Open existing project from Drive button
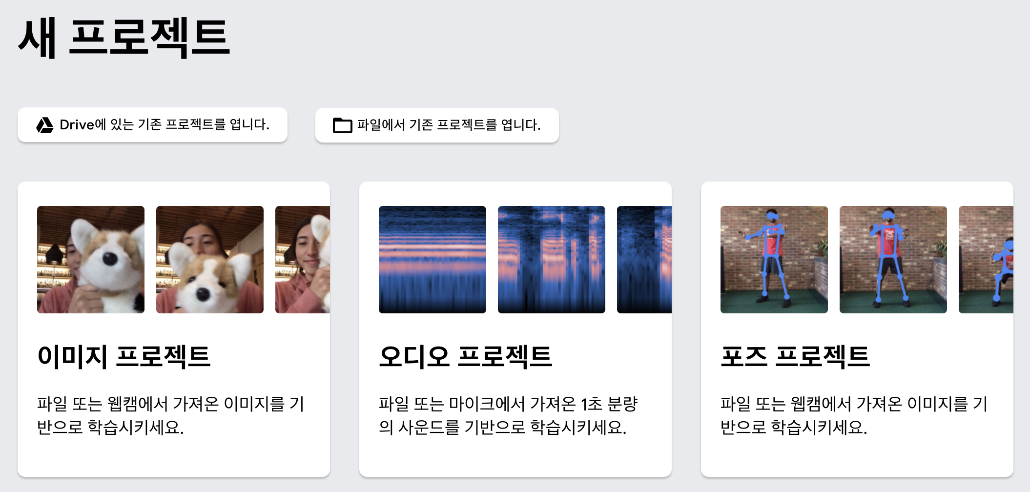Viewport: 1030px width, 492px height. 152,125
